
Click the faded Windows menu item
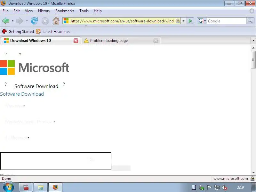[15, 106]
